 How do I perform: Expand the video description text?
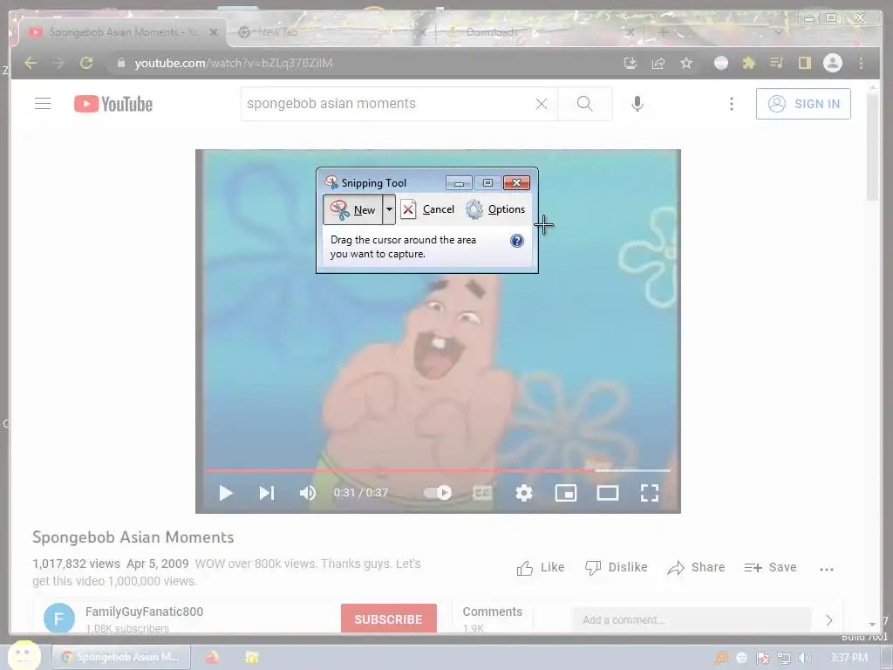(x=226, y=572)
